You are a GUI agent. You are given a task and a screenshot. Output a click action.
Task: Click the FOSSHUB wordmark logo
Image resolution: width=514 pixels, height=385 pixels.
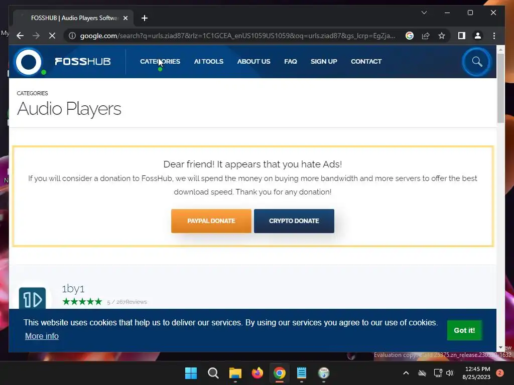click(x=83, y=62)
